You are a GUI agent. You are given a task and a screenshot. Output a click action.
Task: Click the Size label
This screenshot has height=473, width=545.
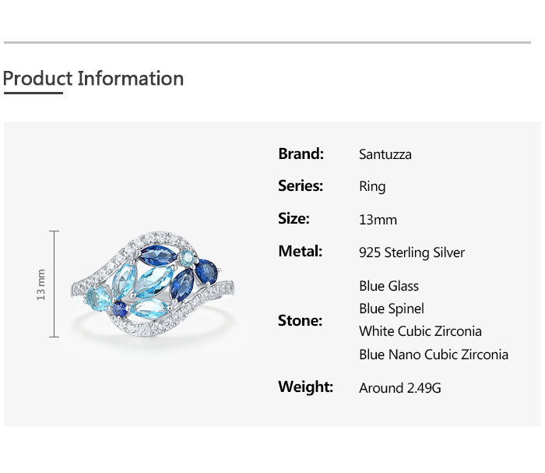[x=294, y=219]
